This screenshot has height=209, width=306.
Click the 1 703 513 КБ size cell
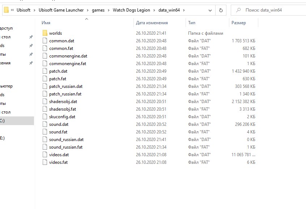(x=243, y=41)
